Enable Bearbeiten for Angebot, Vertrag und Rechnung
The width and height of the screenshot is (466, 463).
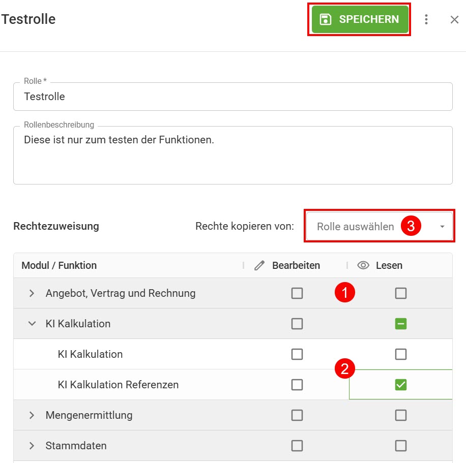[x=297, y=293]
